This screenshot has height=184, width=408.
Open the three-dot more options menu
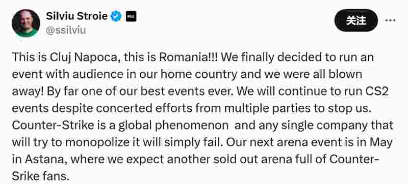390,20
